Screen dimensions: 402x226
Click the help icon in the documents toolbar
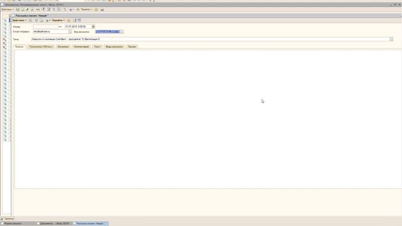point(96,9)
